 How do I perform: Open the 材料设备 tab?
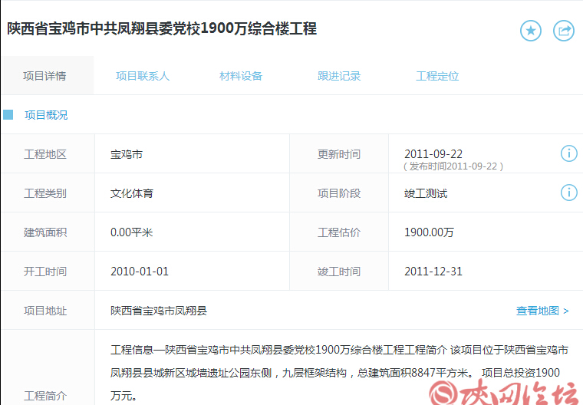(x=241, y=76)
